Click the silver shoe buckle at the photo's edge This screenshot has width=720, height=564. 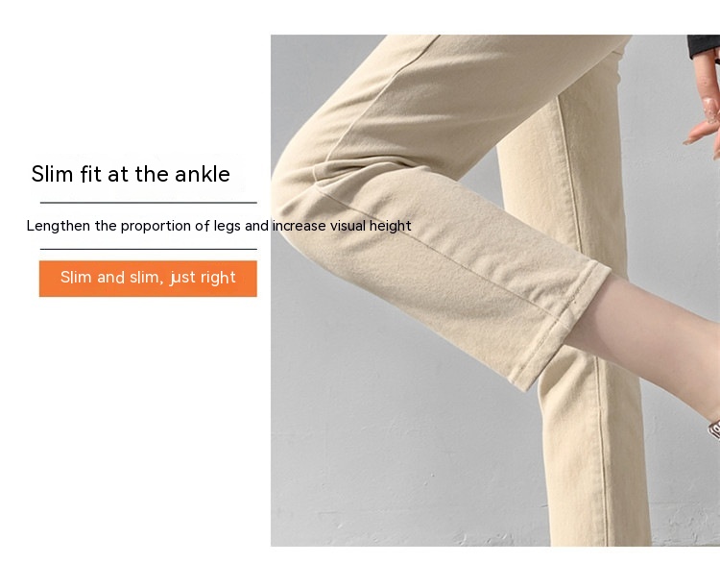[x=714, y=429]
